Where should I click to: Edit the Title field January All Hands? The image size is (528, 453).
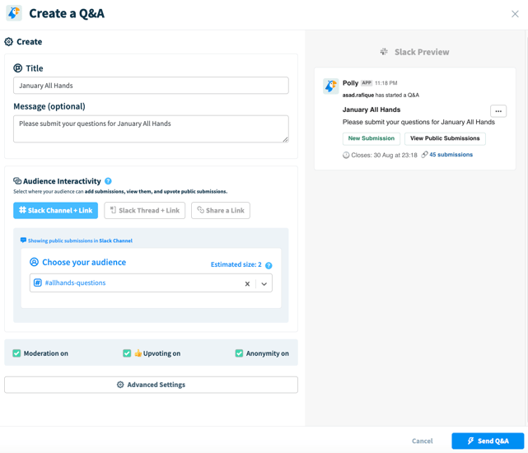coord(151,86)
